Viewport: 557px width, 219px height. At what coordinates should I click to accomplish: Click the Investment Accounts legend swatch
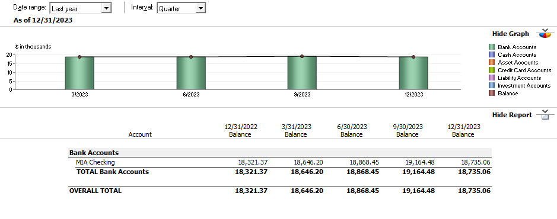coord(492,86)
